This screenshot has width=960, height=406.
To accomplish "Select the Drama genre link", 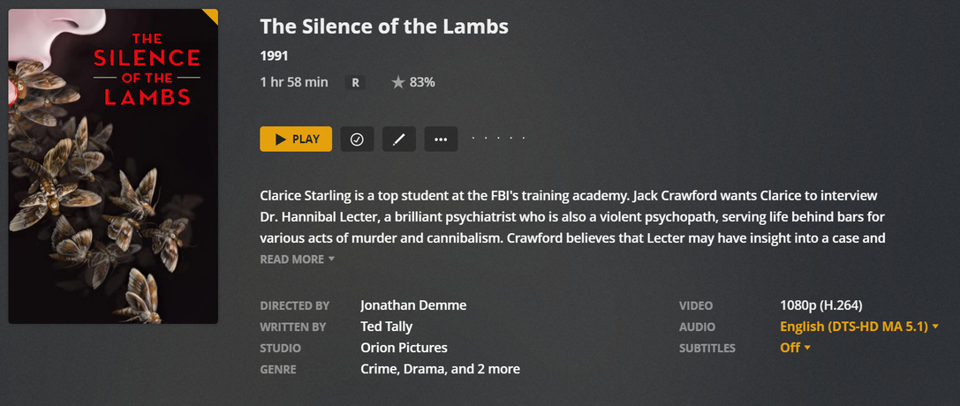I will (x=426, y=369).
